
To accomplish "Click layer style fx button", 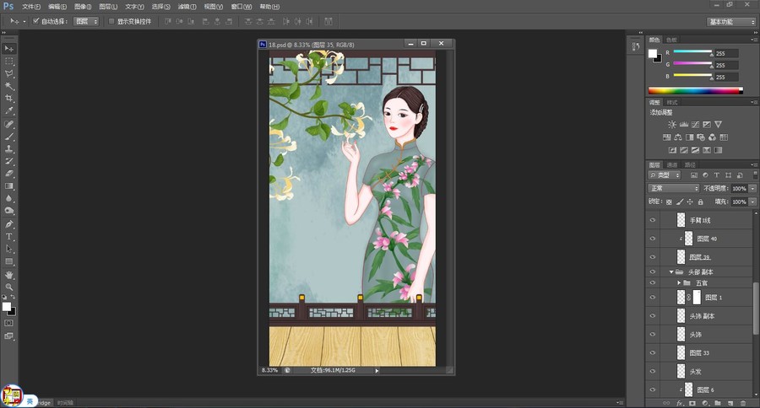I will 680,403.
